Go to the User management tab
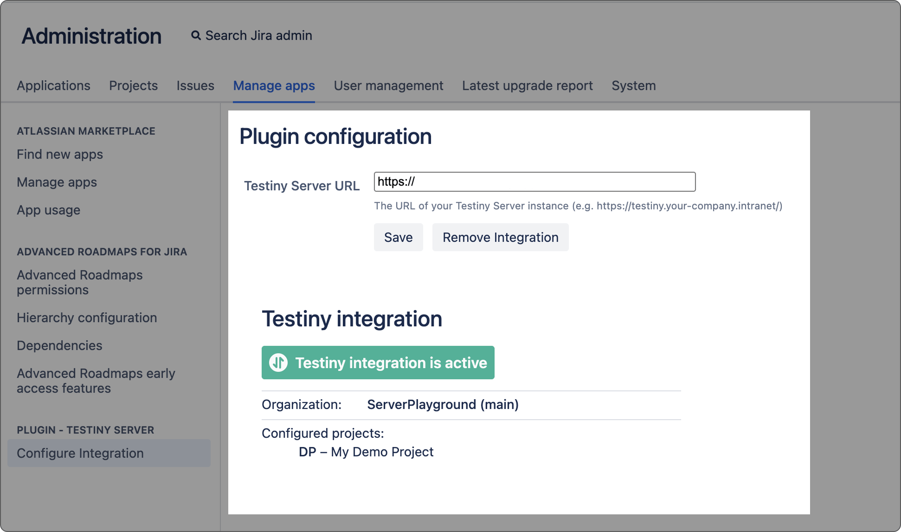901x532 pixels. tap(388, 85)
